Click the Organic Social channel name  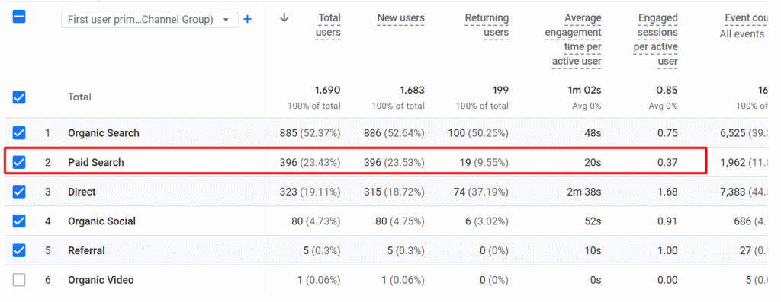click(x=101, y=221)
